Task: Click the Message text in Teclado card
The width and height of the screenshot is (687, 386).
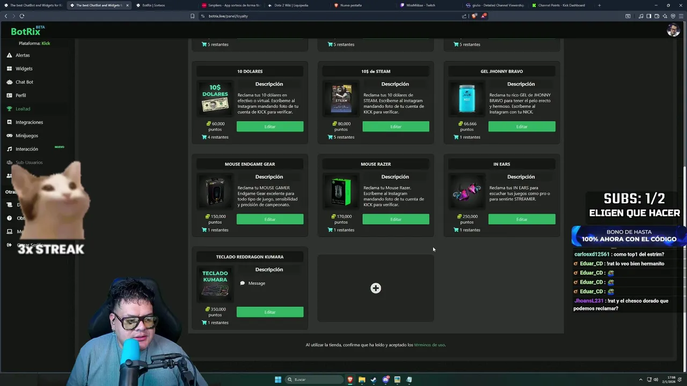Action: pyautogui.click(x=257, y=283)
